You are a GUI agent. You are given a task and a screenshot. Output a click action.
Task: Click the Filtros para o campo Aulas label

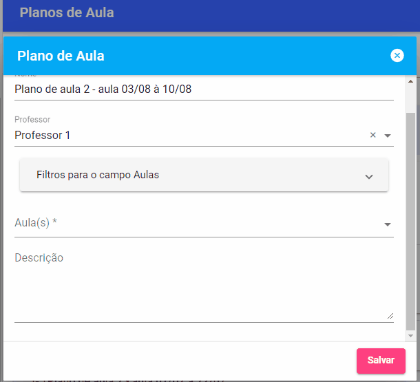(x=98, y=175)
